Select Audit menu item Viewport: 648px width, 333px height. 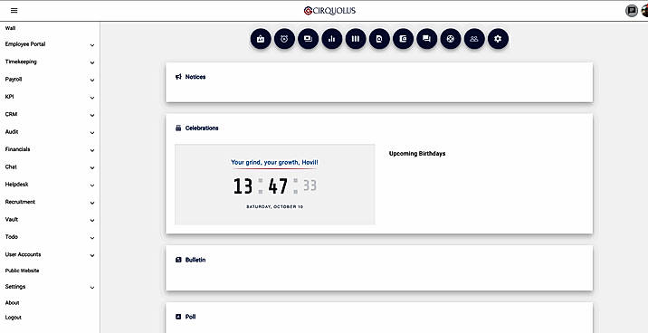(12, 132)
